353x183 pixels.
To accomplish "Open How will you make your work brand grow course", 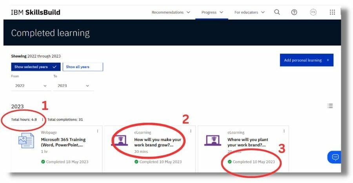I will coord(157,142).
